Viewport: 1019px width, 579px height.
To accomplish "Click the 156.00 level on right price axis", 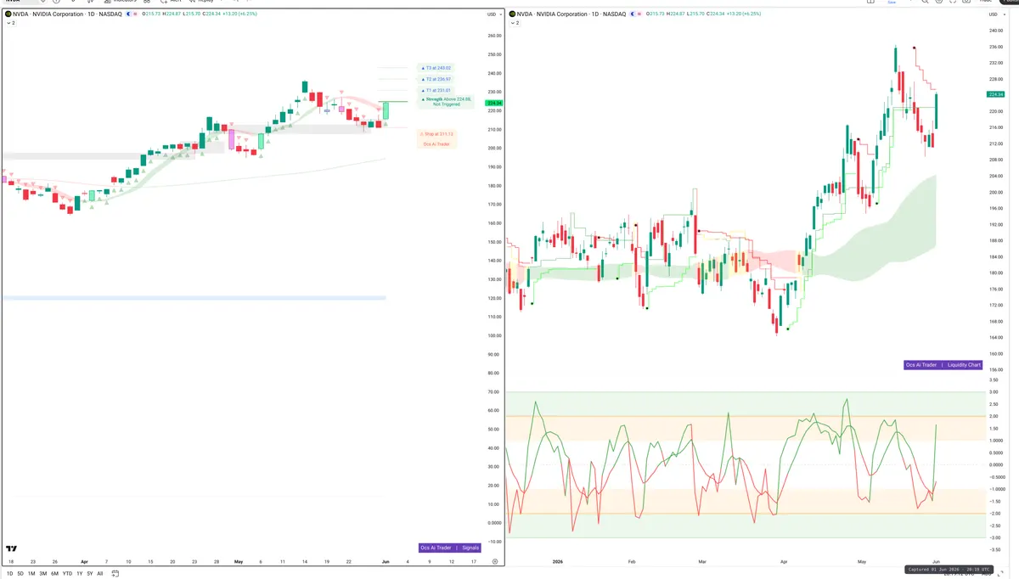I will pos(996,369).
